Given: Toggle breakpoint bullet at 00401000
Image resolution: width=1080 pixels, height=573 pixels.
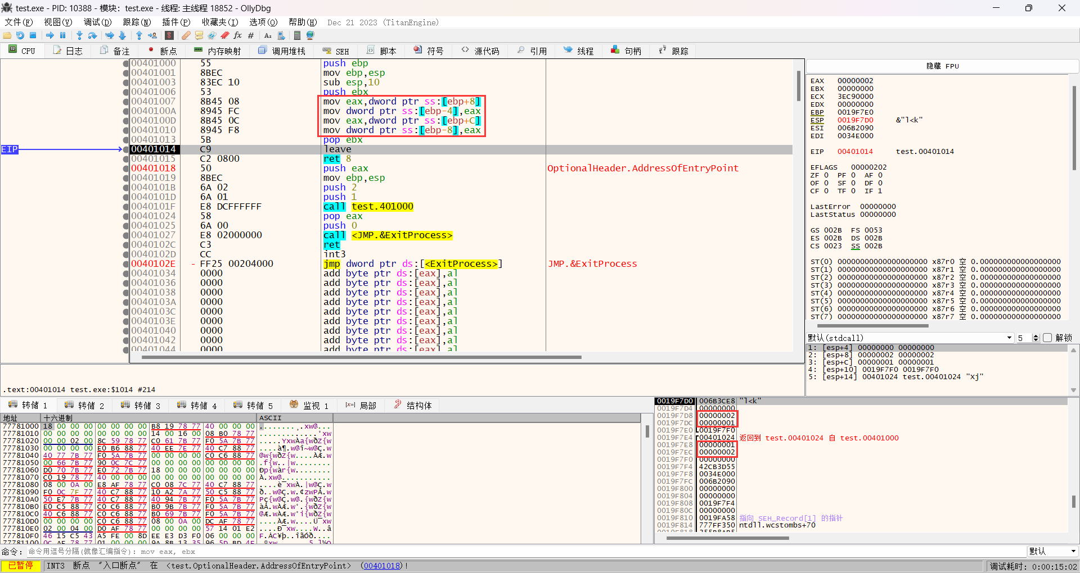Looking at the screenshot, I should tap(126, 63).
